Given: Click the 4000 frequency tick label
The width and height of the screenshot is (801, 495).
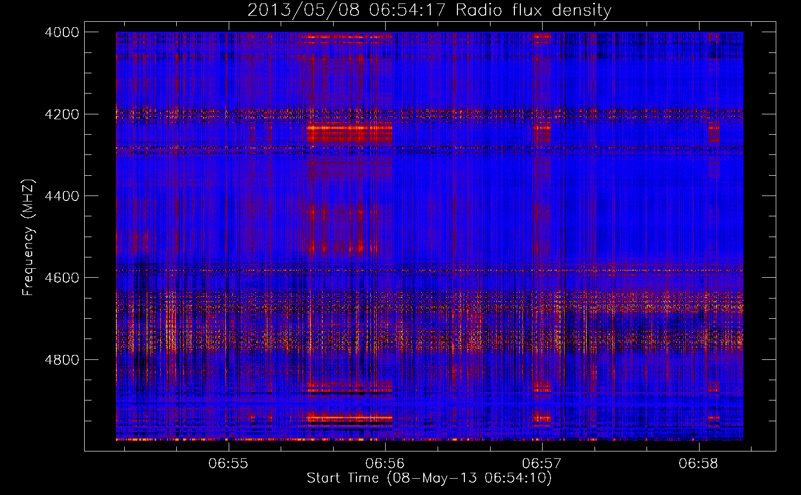Looking at the screenshot, I should (x=62, y=32).
